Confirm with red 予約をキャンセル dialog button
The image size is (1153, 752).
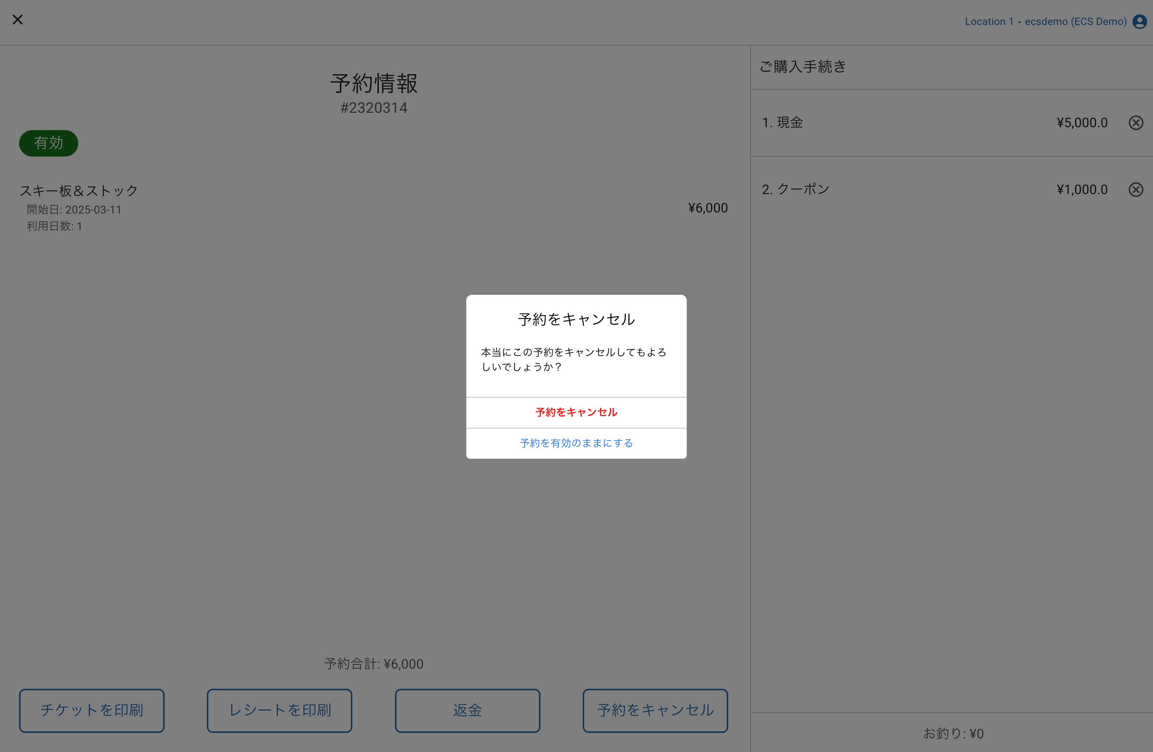click(x=576, y=412)
